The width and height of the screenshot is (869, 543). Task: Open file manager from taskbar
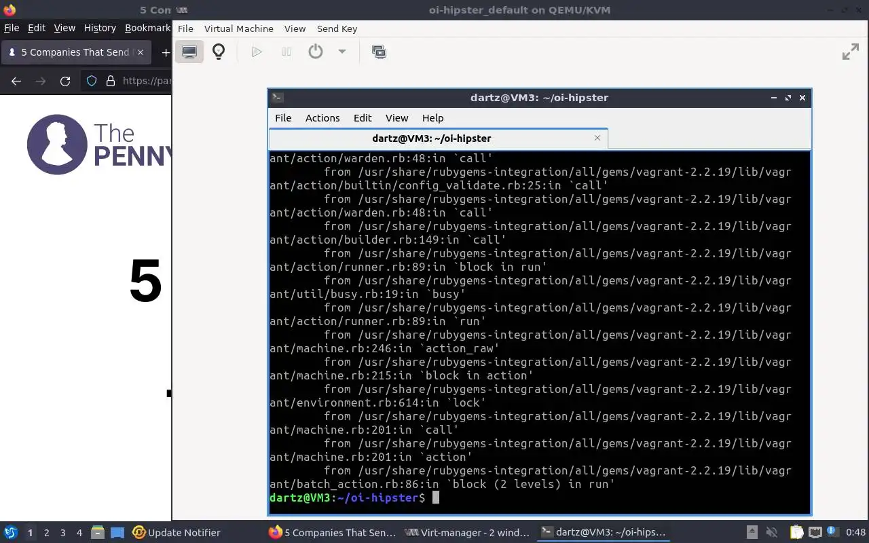98,533
